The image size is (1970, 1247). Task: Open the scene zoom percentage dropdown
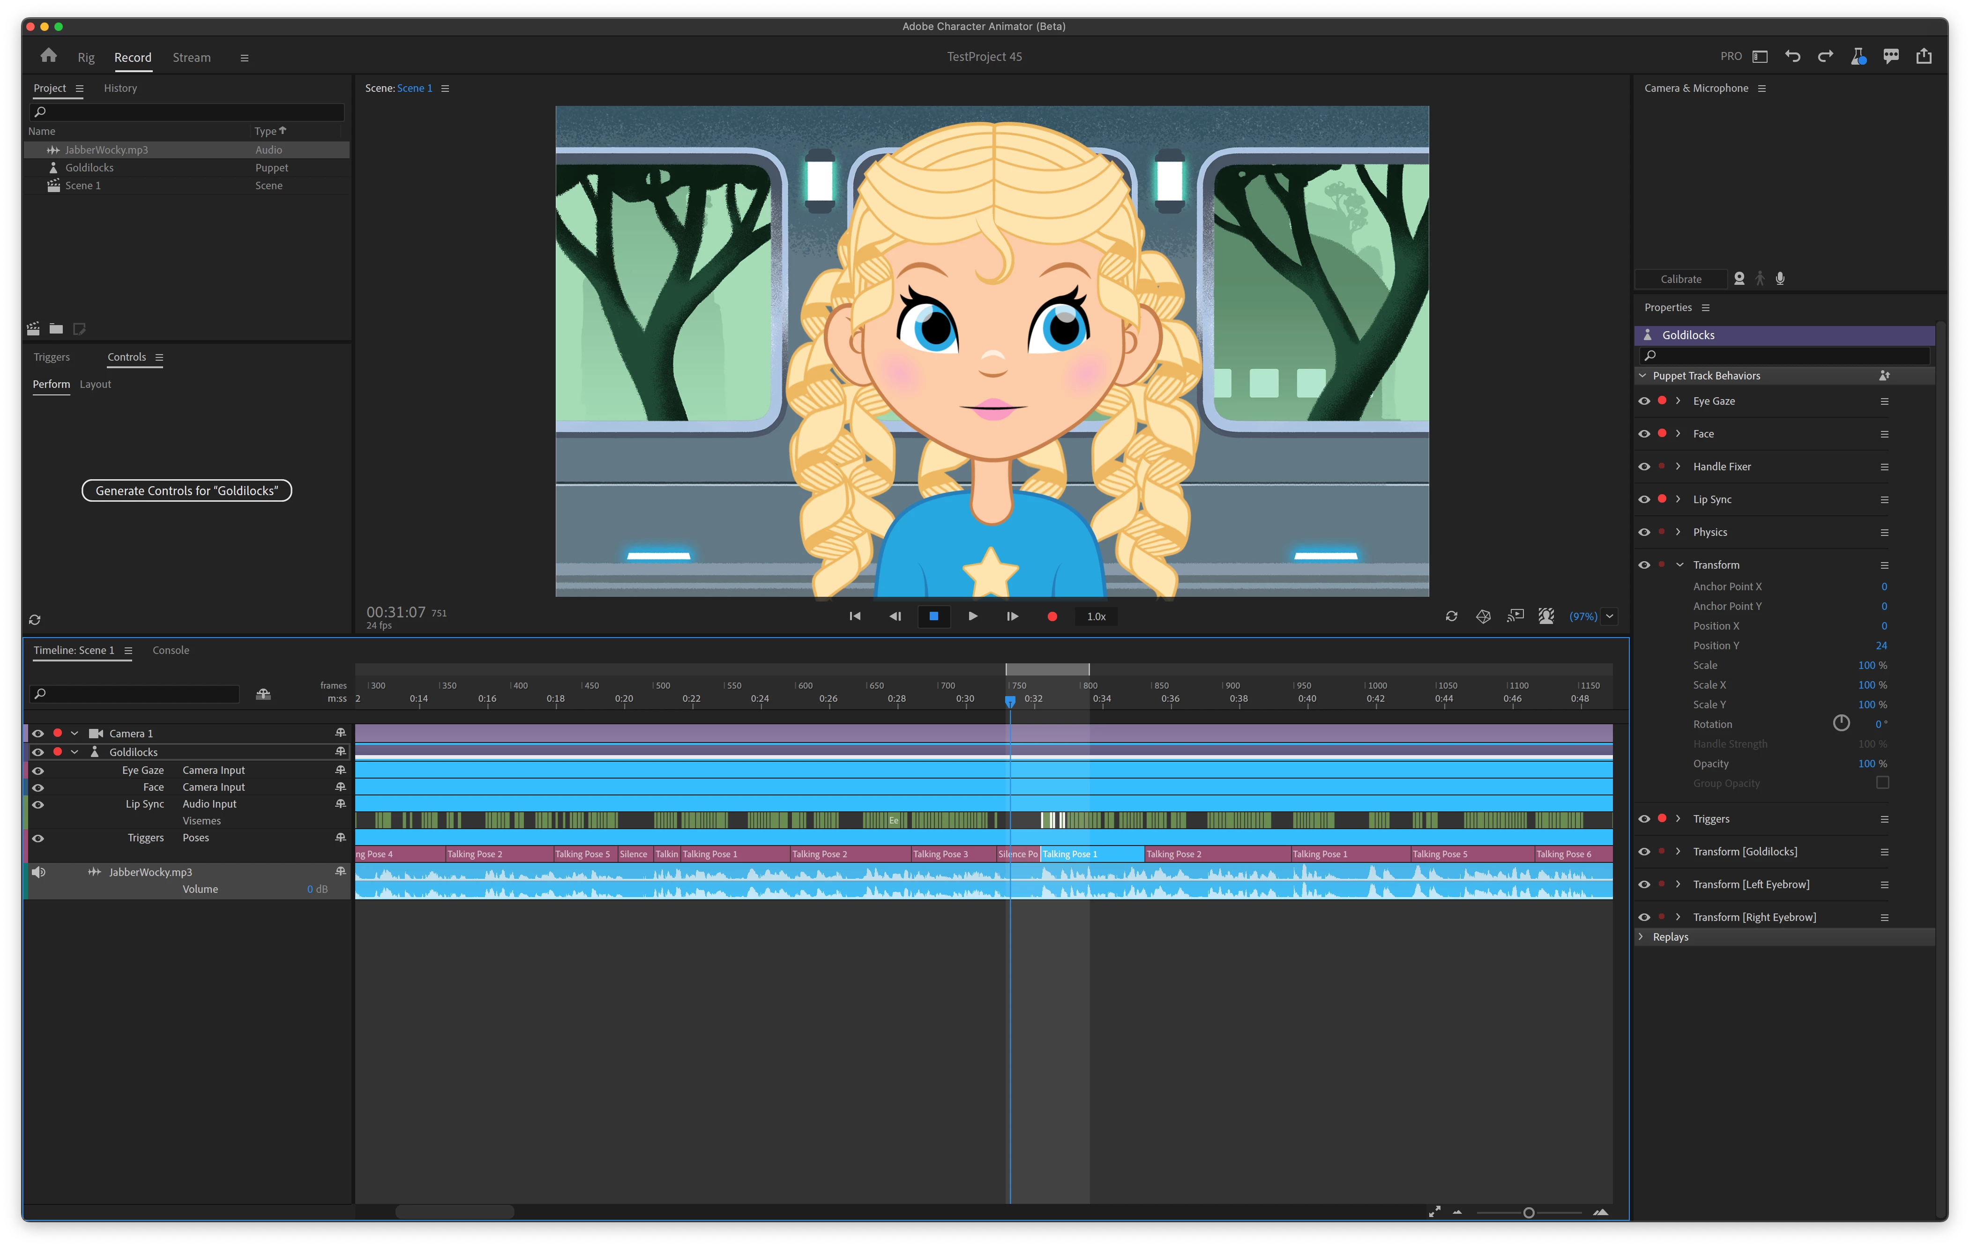1609,616
